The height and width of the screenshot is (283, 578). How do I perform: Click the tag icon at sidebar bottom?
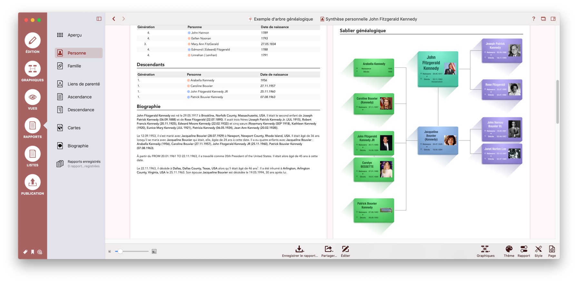coord(25,252)
